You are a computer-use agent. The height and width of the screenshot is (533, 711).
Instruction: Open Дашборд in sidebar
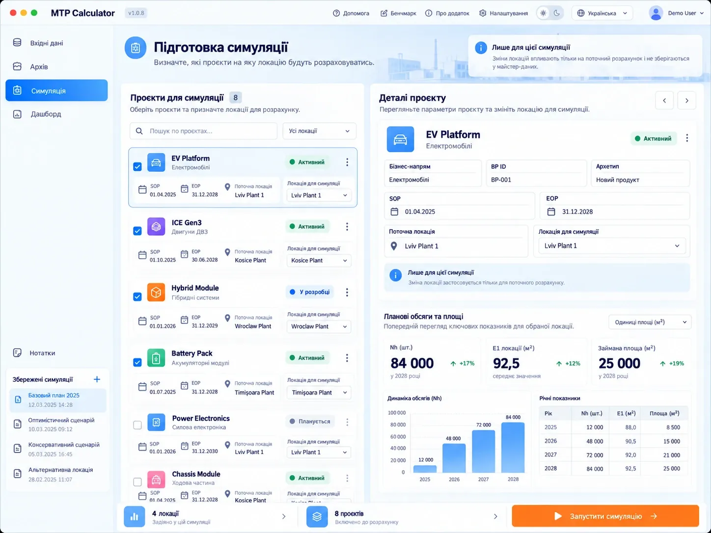[x=56, y=114]
